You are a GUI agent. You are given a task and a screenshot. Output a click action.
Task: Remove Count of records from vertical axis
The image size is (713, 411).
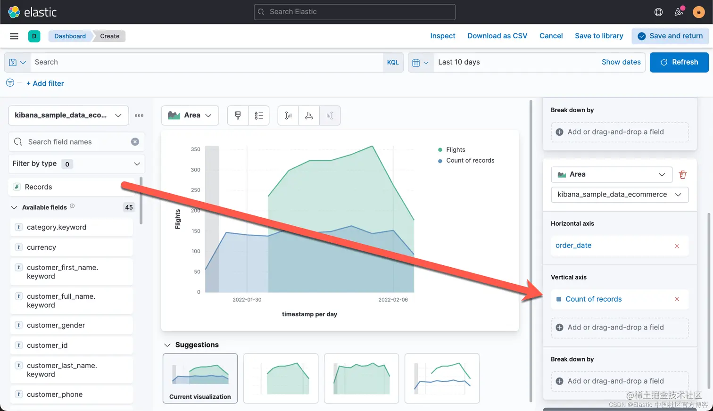677,299
